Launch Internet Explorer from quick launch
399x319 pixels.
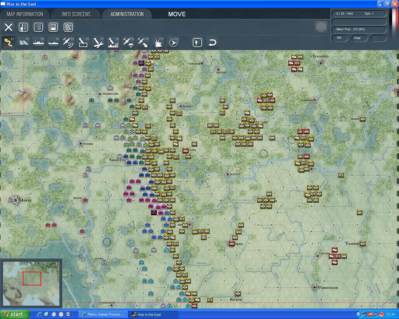pos(40,314)
